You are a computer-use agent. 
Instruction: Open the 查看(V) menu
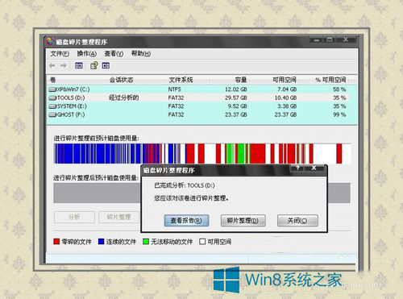114,54
